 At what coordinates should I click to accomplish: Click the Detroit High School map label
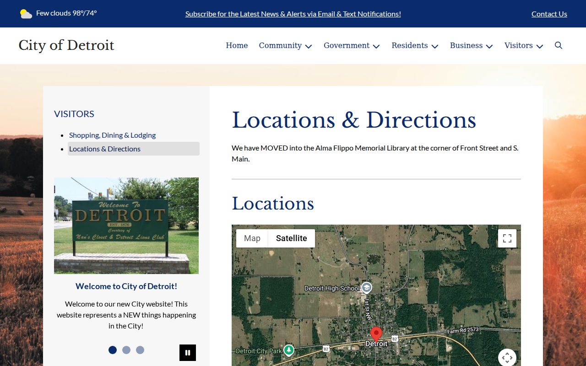point(332,288)
